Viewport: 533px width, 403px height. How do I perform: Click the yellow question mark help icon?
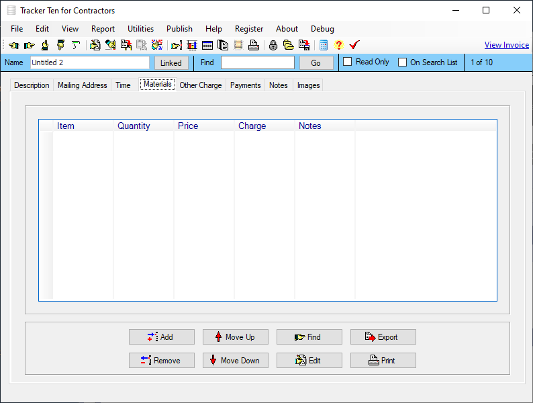click(x=339, y=45)
